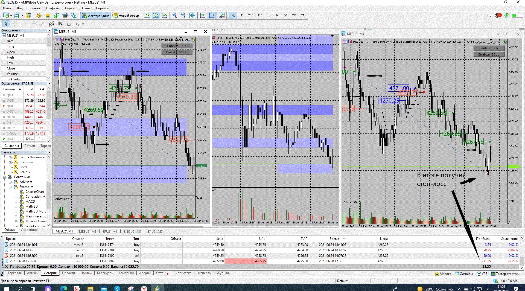Switch to the Торговля tab
525x291 pixels.
click(14, 273)
